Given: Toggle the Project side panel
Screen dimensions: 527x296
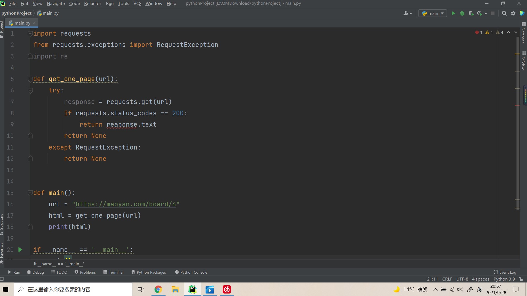Looking at the screenshot, I should (x=2, y=29).
